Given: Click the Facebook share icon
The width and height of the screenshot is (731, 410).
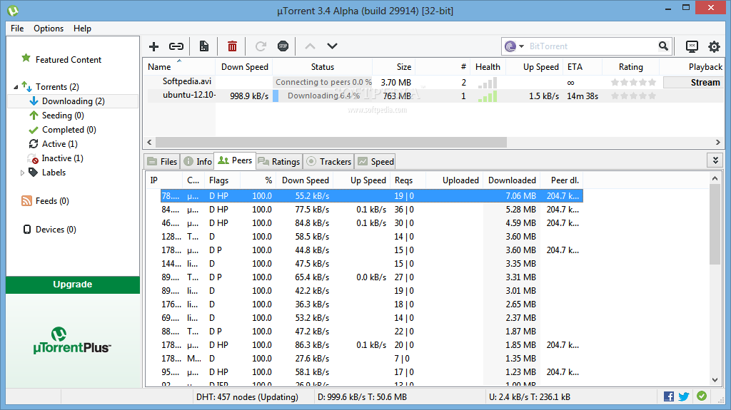Looking at the screenshot, I should [668, 396].
